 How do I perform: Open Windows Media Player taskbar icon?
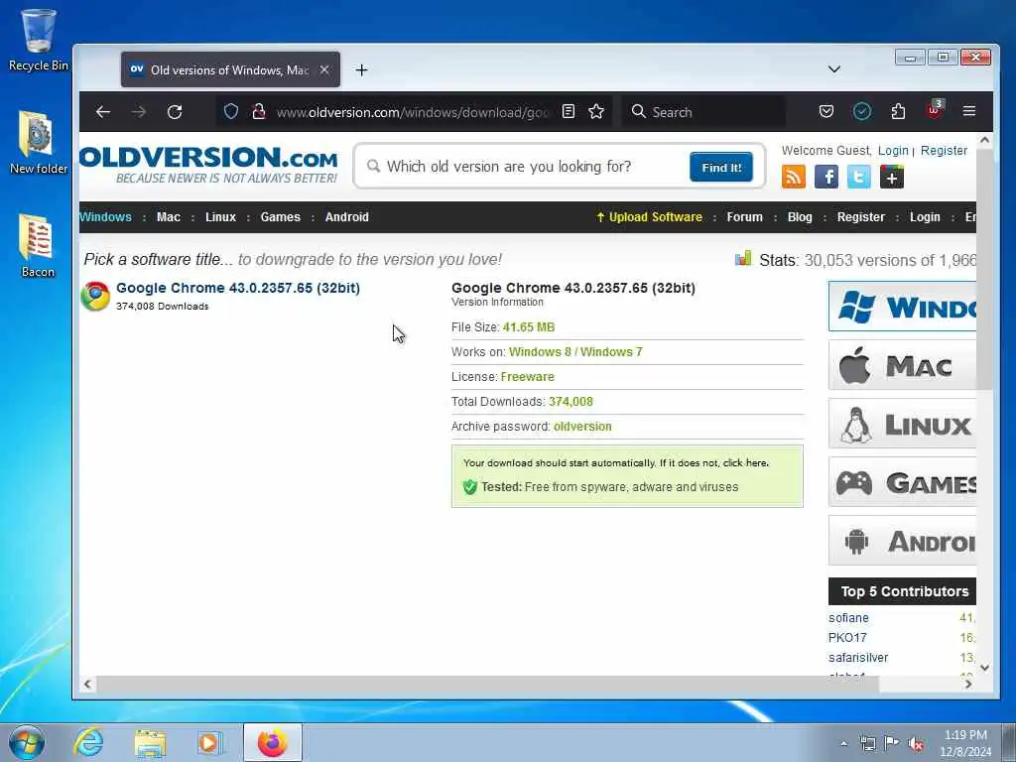pos(208,742)
